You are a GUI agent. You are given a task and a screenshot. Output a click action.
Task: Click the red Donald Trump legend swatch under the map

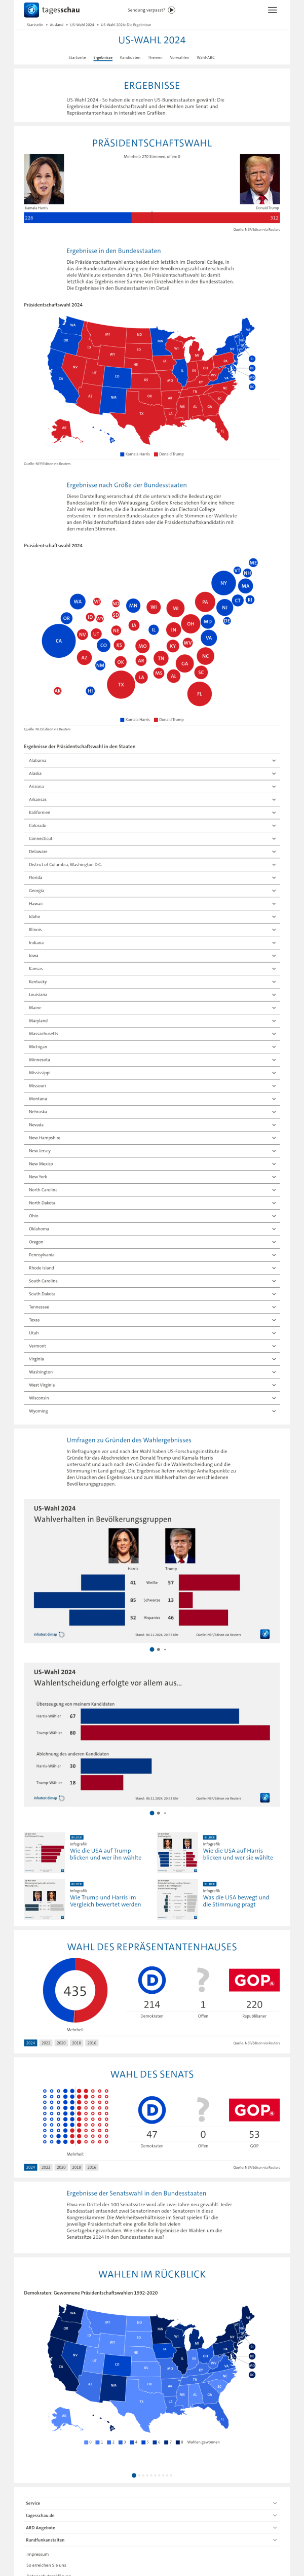coord(156,454)
